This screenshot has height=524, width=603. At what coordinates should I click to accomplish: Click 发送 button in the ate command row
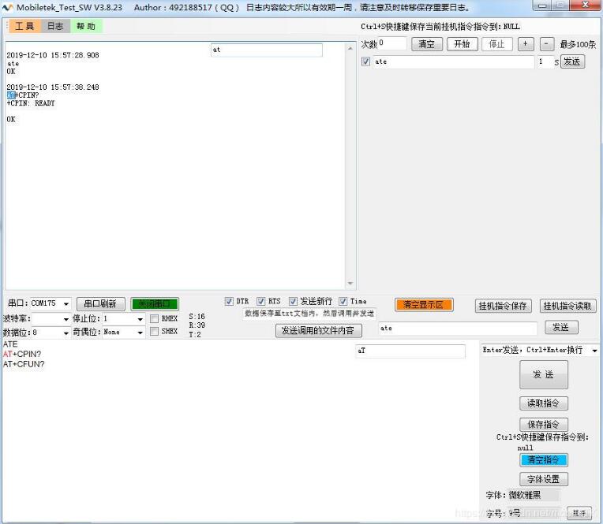coord(573,61)
